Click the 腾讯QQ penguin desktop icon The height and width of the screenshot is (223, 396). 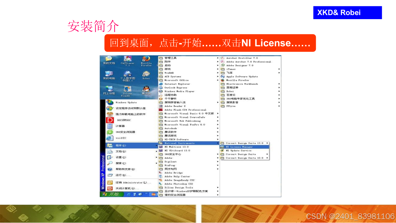point(146,89)
